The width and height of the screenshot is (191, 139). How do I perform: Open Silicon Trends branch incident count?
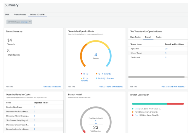click(166, 53)
